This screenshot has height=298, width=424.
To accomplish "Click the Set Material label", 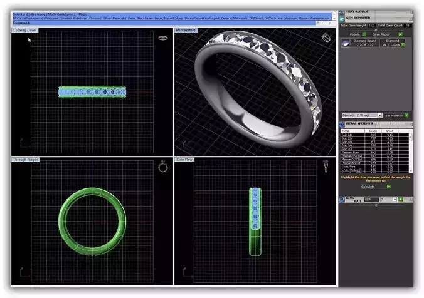I will coord(394,116).
